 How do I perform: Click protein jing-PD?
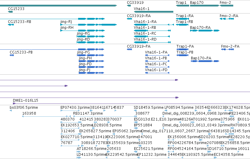click(91, 67)
